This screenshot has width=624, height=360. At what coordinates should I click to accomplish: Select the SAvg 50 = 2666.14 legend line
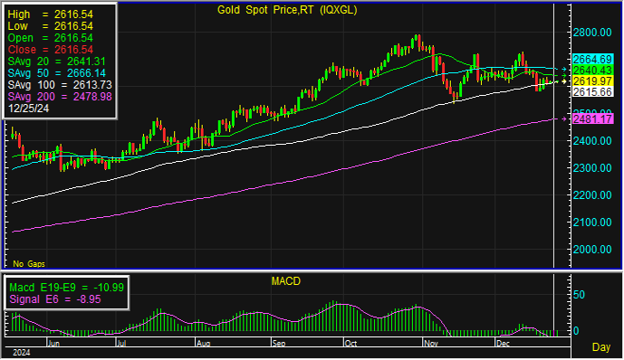[57, 73]
